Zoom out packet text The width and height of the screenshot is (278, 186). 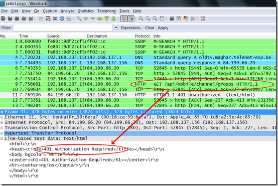coord(148,19)
